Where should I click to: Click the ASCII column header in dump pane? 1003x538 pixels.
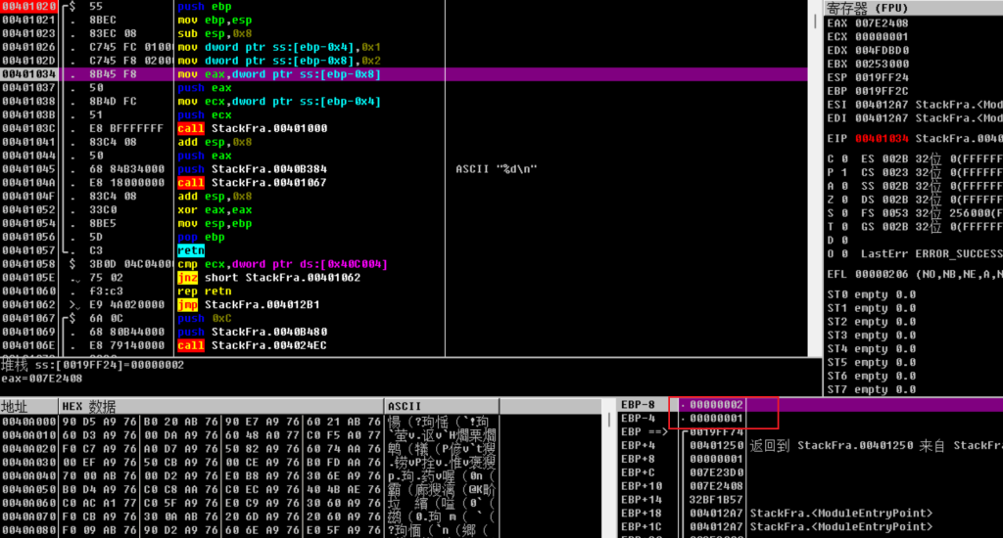[x=405, y=407]
